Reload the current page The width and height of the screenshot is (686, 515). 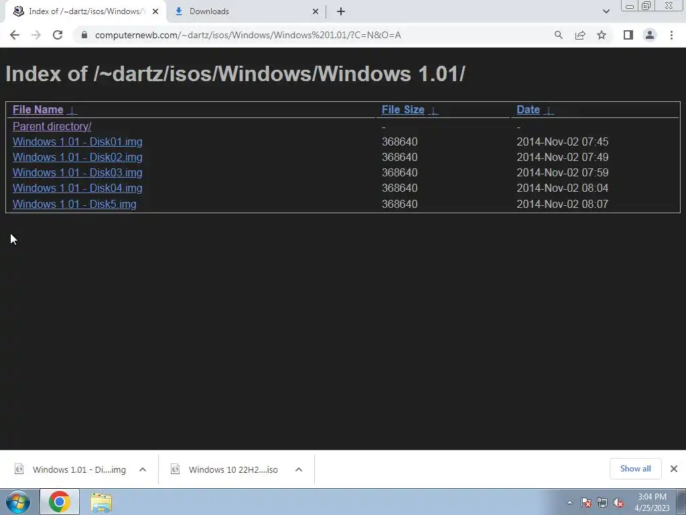[58, 35]
